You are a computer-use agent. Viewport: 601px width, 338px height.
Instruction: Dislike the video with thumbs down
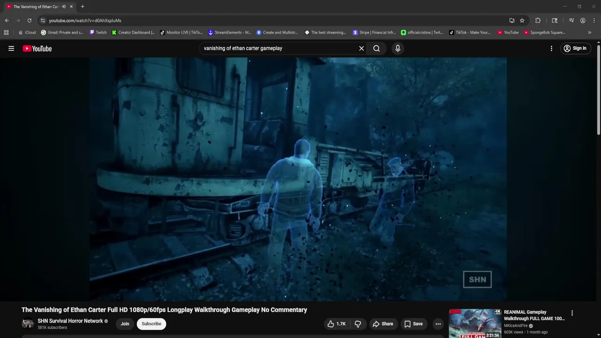(x=358, y=324)
